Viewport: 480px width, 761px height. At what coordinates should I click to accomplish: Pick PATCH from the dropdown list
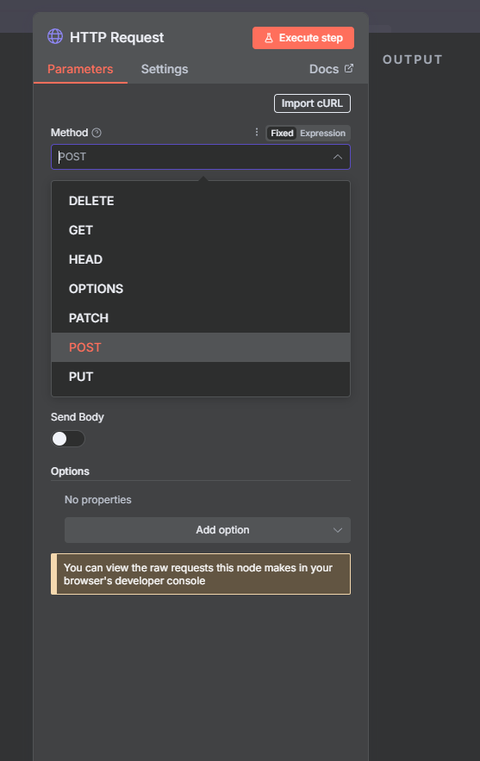point(201,318)
